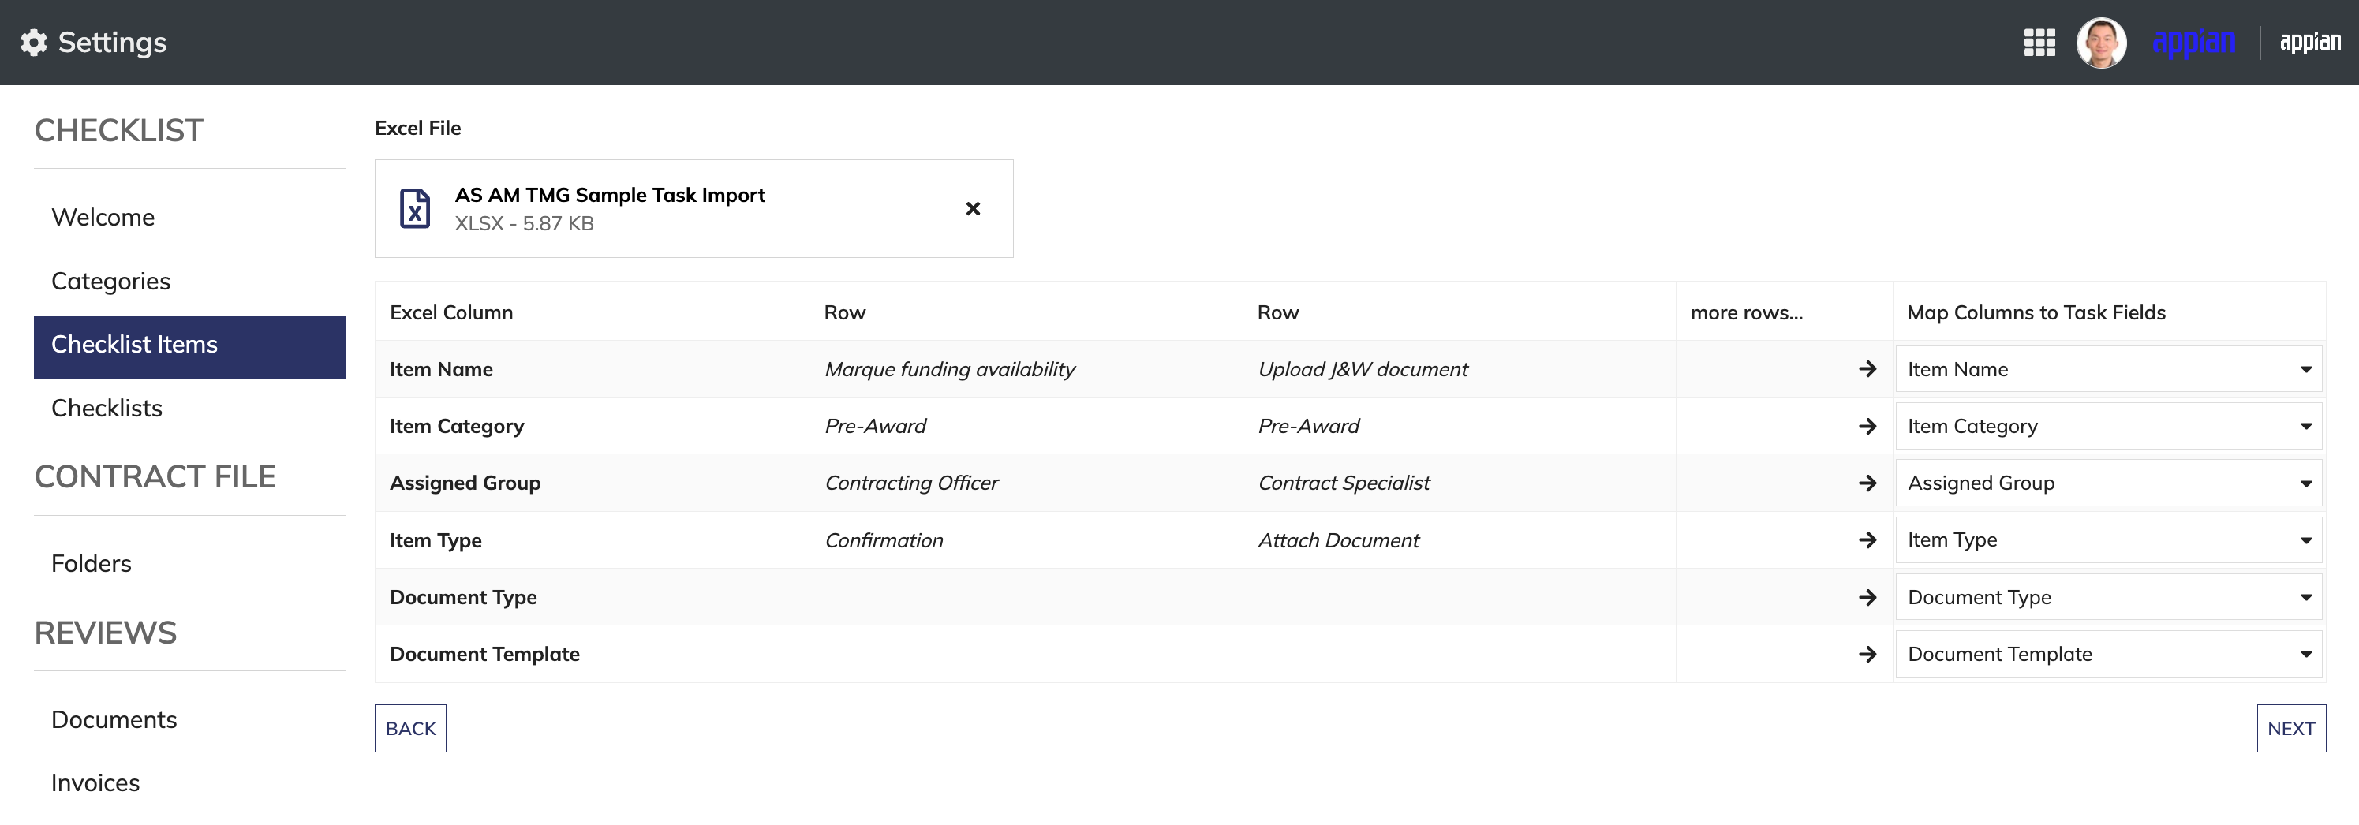
Task: Click the Excel file icon
Action: pos(415,209)
